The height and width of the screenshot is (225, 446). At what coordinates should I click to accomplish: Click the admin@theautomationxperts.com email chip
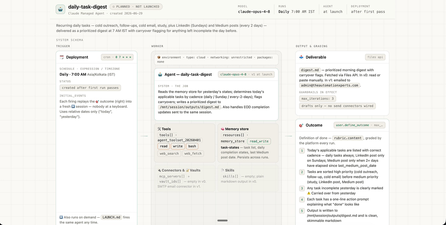[x=329, y=85]
